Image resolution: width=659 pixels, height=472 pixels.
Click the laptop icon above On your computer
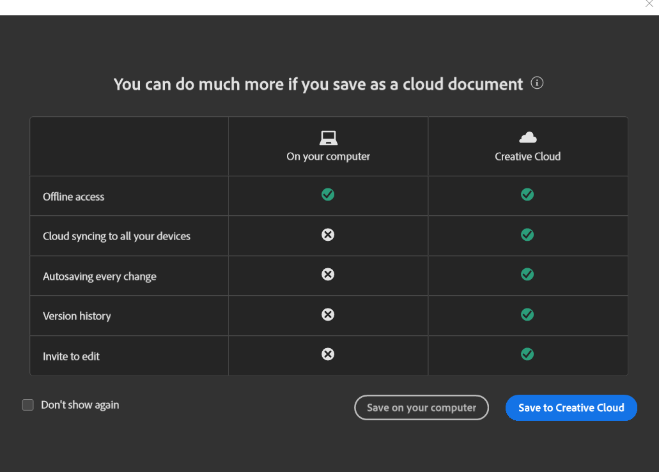(329, 138)
